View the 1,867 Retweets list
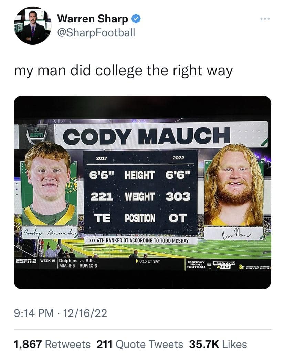The width and height of the screenshot is (285, 359). pyautogui.click(x=52, y=344)
